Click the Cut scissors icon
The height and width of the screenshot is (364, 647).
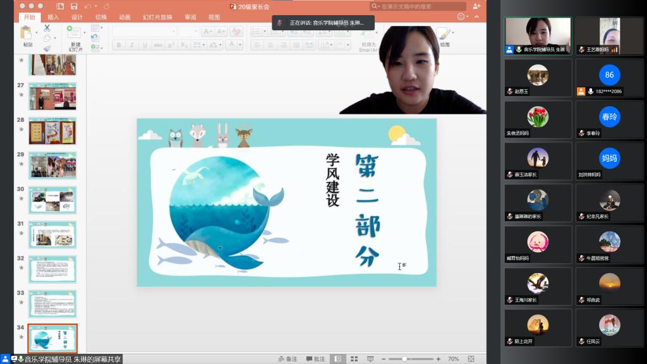point(47,28)
